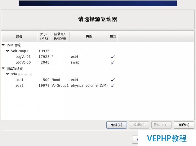This screenshot has height=146, width=196.
Task: Click the 500 size value of sda1
Action: (46, 80)
